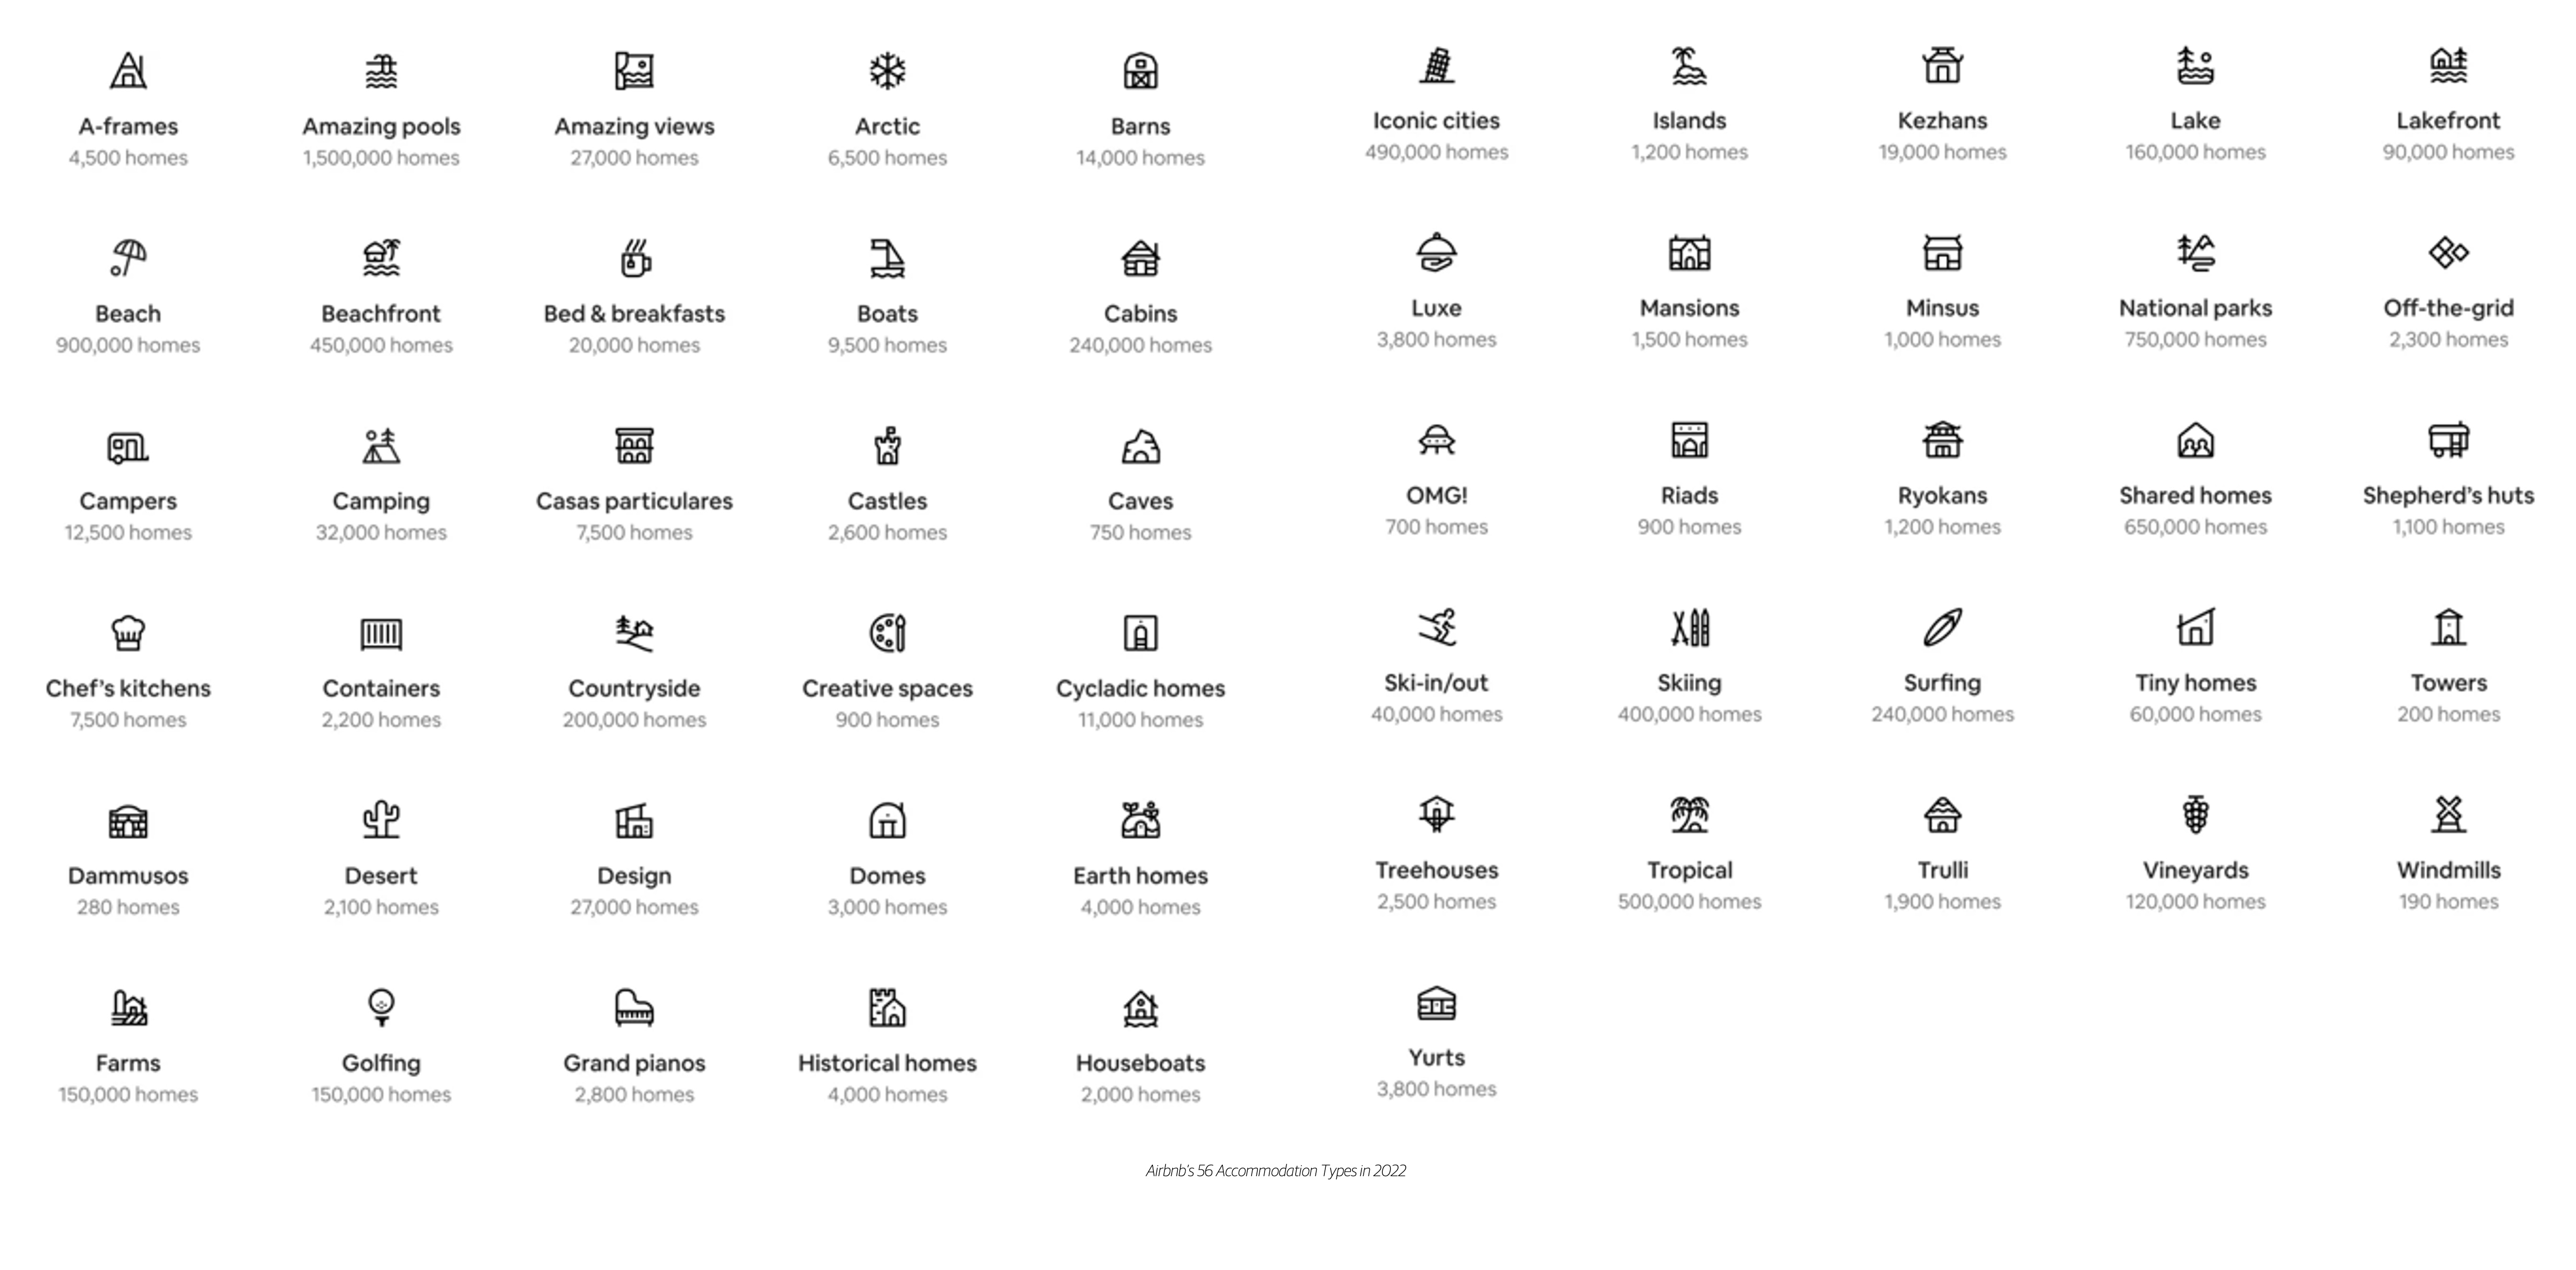Click the Dammusos label

128,876
